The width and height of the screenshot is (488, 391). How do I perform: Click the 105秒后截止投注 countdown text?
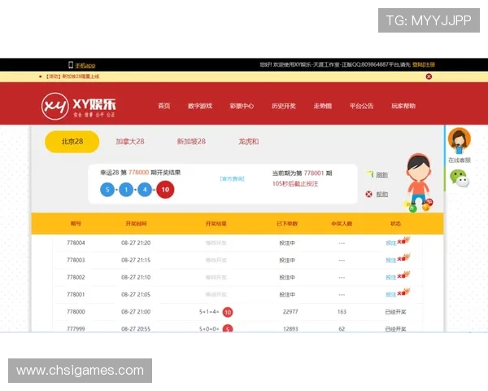295,183
